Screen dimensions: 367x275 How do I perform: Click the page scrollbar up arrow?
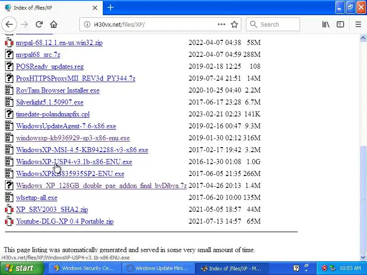pyautogui.click(x=363, y=38)
